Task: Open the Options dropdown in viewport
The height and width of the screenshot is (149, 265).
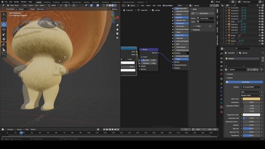Action: pyautogui.click(x=115, y=9)
